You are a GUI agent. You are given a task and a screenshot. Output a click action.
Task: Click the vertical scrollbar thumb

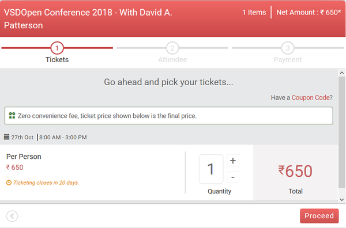pos(342,132)
